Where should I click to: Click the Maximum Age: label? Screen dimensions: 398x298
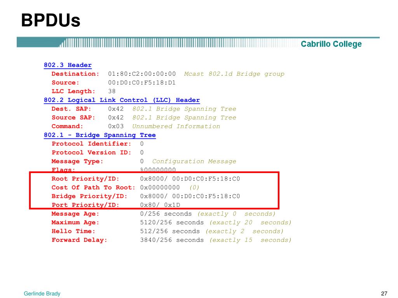click(75, 222)
